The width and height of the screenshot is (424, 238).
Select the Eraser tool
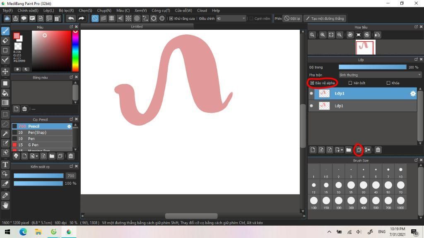click(5, 41)
